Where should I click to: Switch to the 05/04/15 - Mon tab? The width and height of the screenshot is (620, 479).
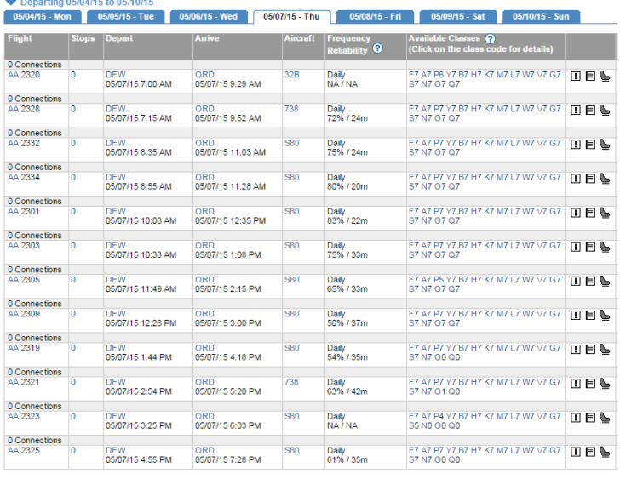point(43,16)
